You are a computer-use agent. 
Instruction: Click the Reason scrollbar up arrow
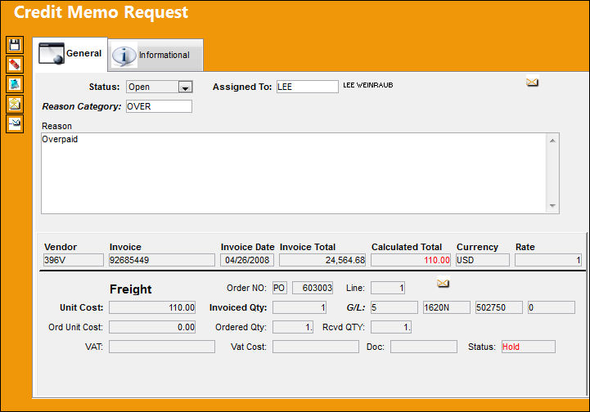click(x=552, y=141)
